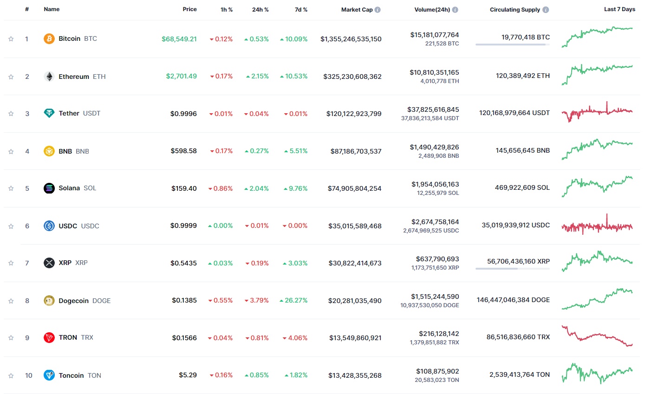Sort by the 24h % column
Viewport: 652px width, 394px height.
tap(261, 10)
